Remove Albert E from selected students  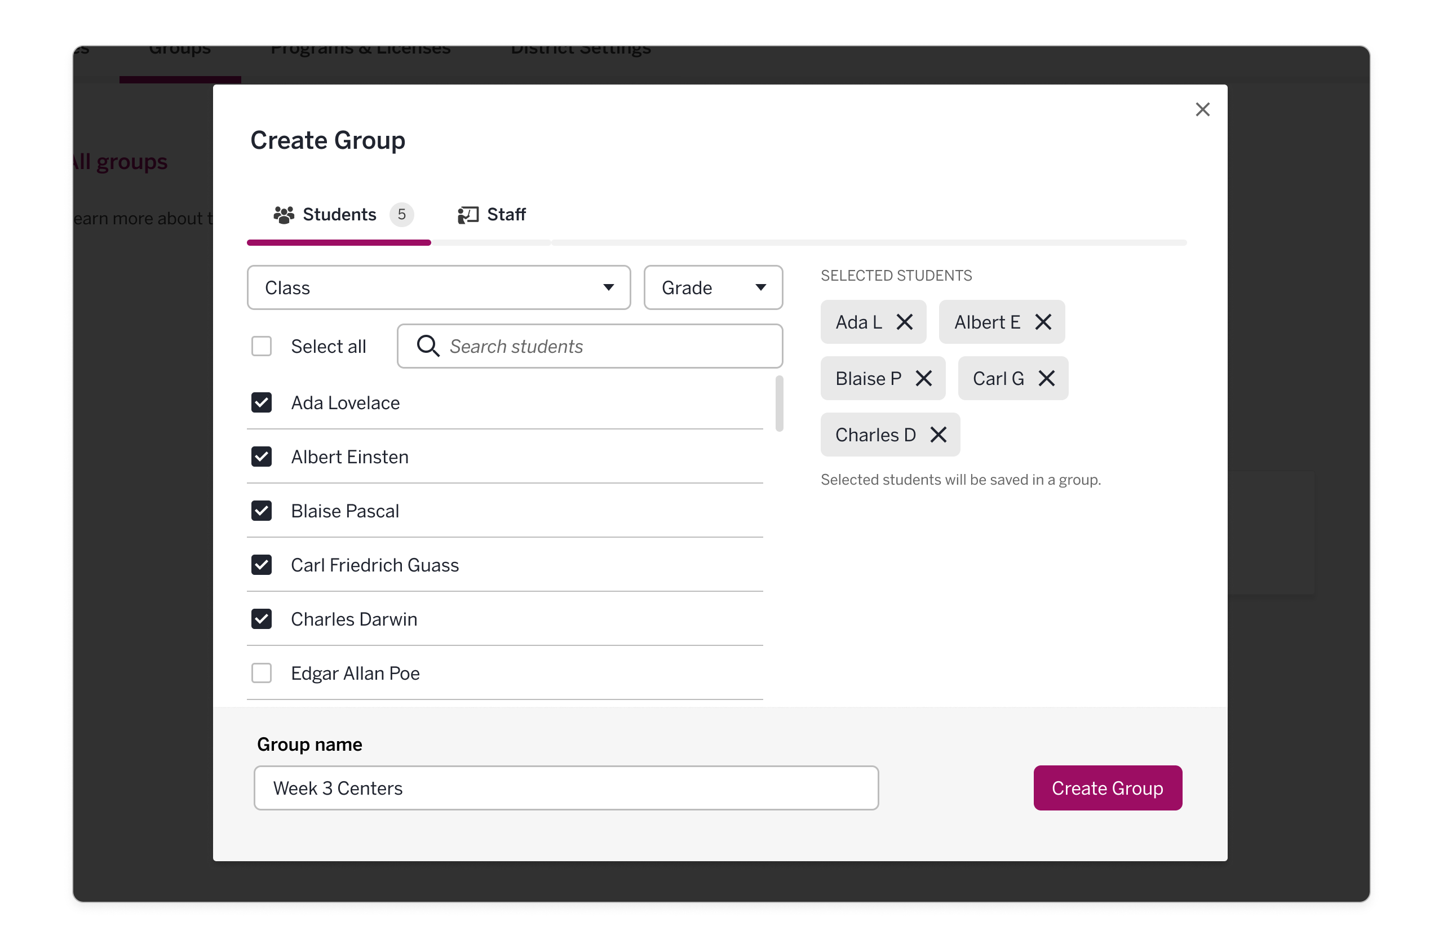(1043, 322)
